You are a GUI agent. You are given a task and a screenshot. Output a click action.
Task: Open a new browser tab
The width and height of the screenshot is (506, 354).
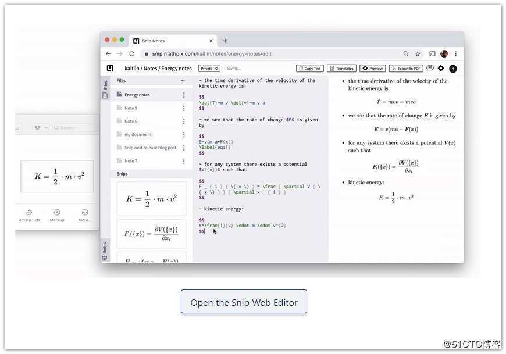click(225, 41)
